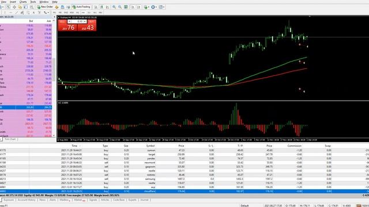Switch to W1 timeframe
This screenshot has height=207, width=369.
(x=95, y=13)
